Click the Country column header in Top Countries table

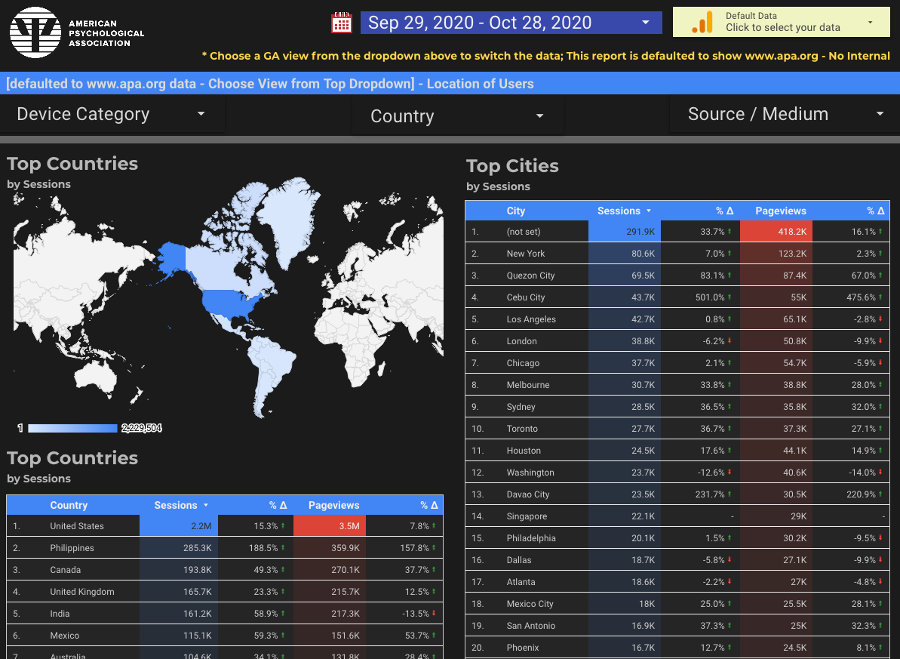(x=69, y=506)
